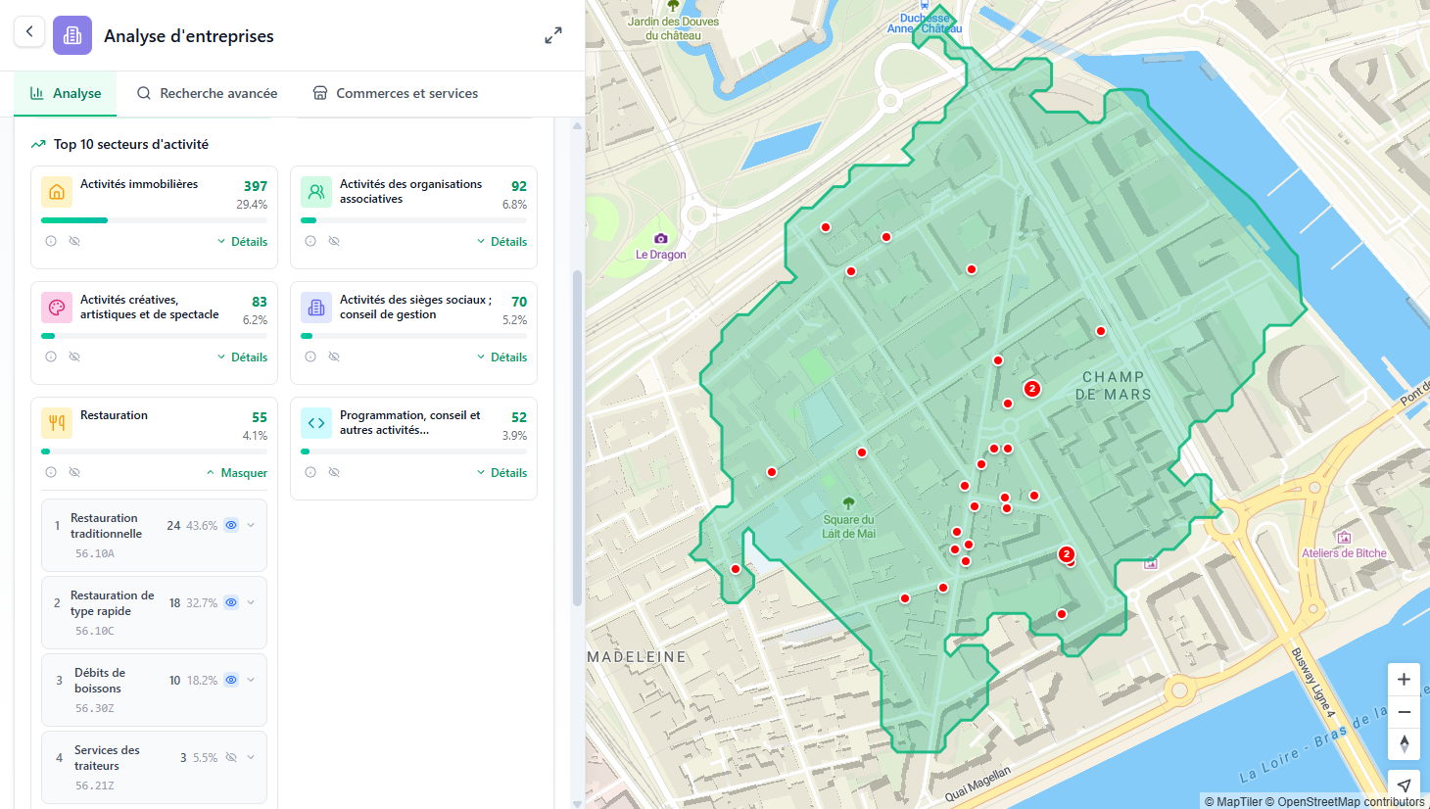Click the expand panel arrow
The height and width of the screenshot is (809, 1430).
click(553, 35)
